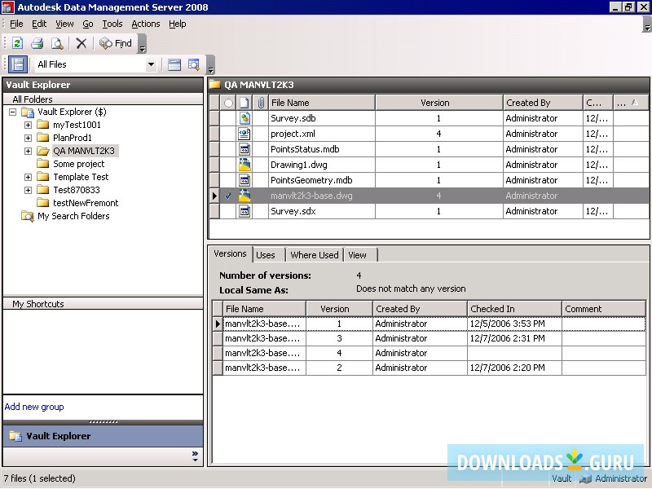Click the row selector for project.xml
Screen dimensions: 652x489
(x=215, y=134)
